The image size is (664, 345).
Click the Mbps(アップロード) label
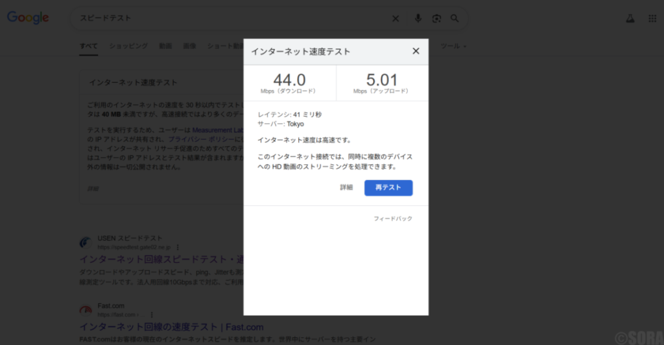point(381,91)
